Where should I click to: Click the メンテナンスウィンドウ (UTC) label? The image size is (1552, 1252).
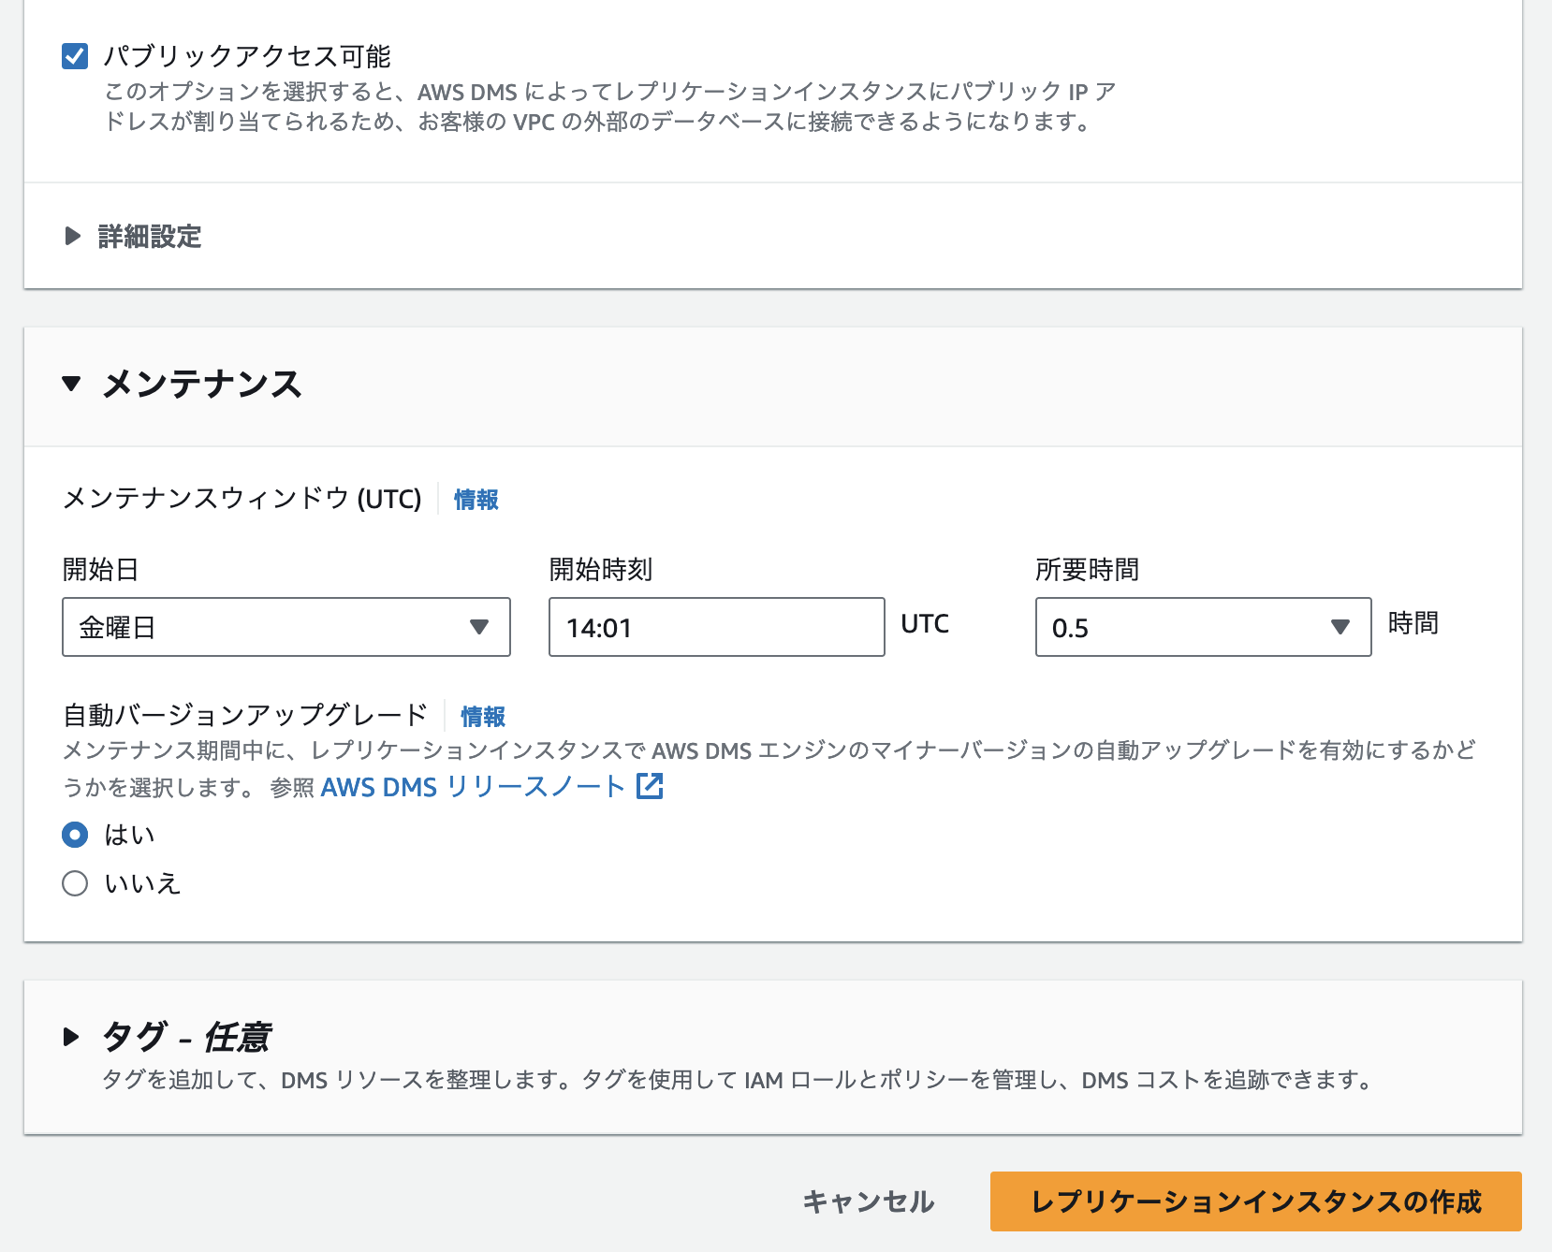point(242,498)
